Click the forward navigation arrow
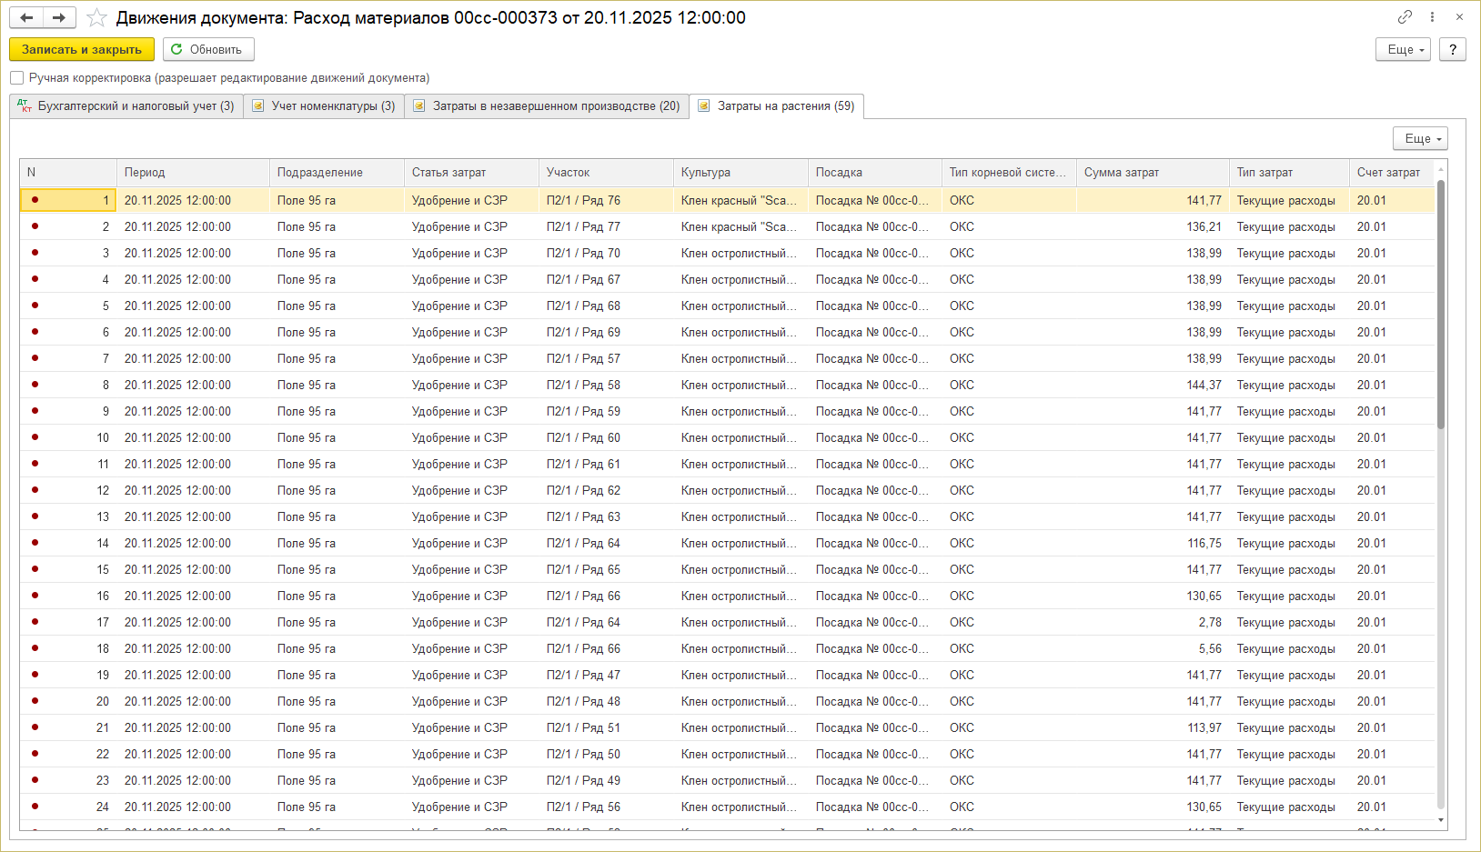The image size is (1481, 852). pos(58,18)
